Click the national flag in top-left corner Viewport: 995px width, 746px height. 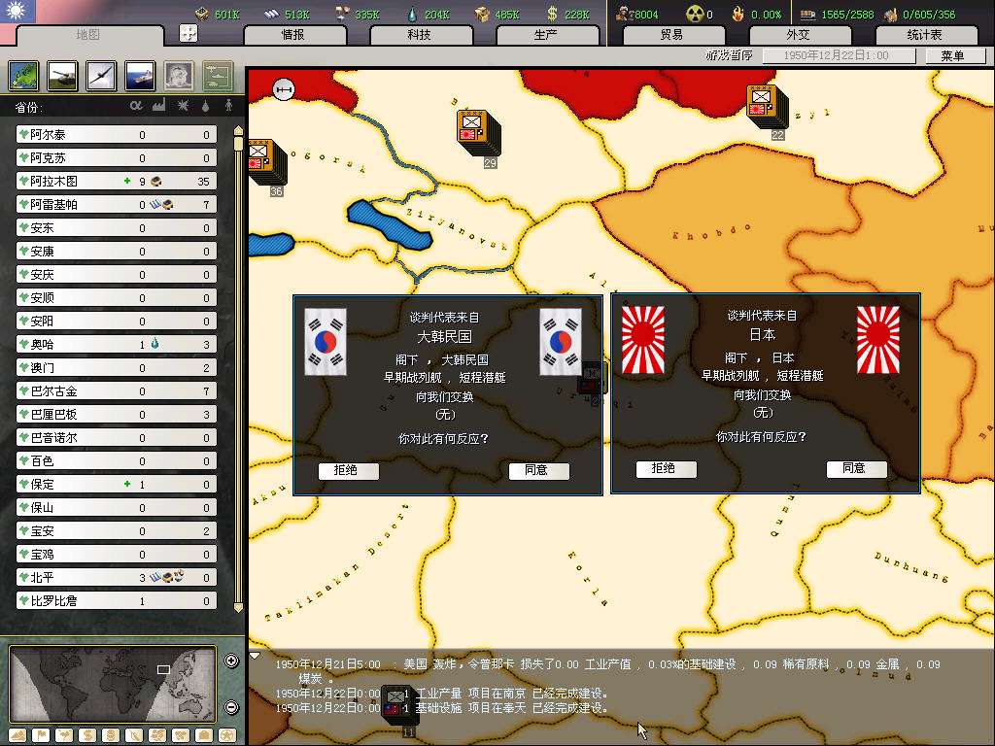point(17,12)
